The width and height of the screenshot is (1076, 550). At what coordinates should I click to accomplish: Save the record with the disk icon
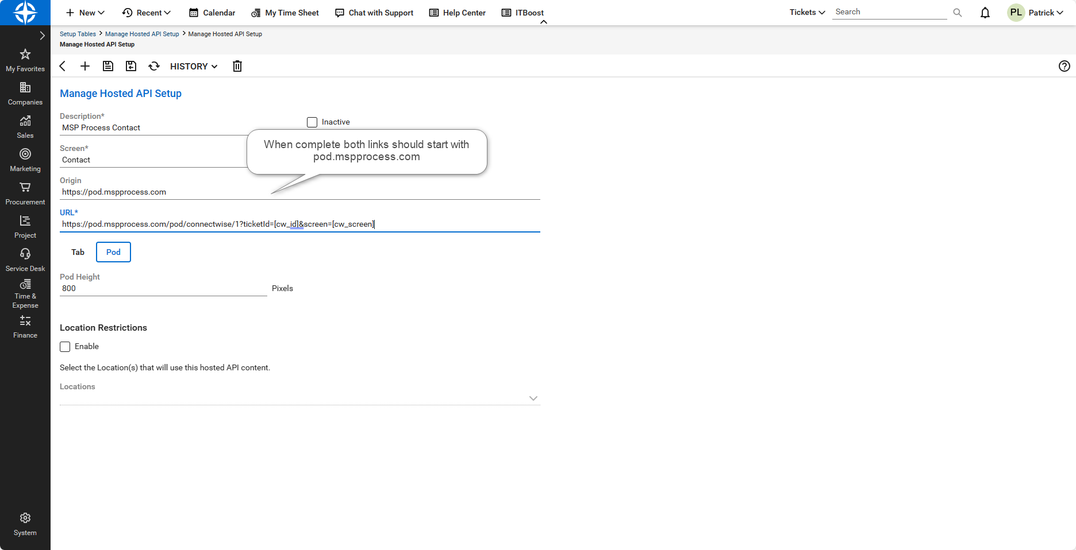[x=108, y=66]
